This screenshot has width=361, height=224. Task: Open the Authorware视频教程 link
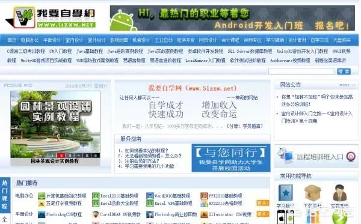coord(290,61)
